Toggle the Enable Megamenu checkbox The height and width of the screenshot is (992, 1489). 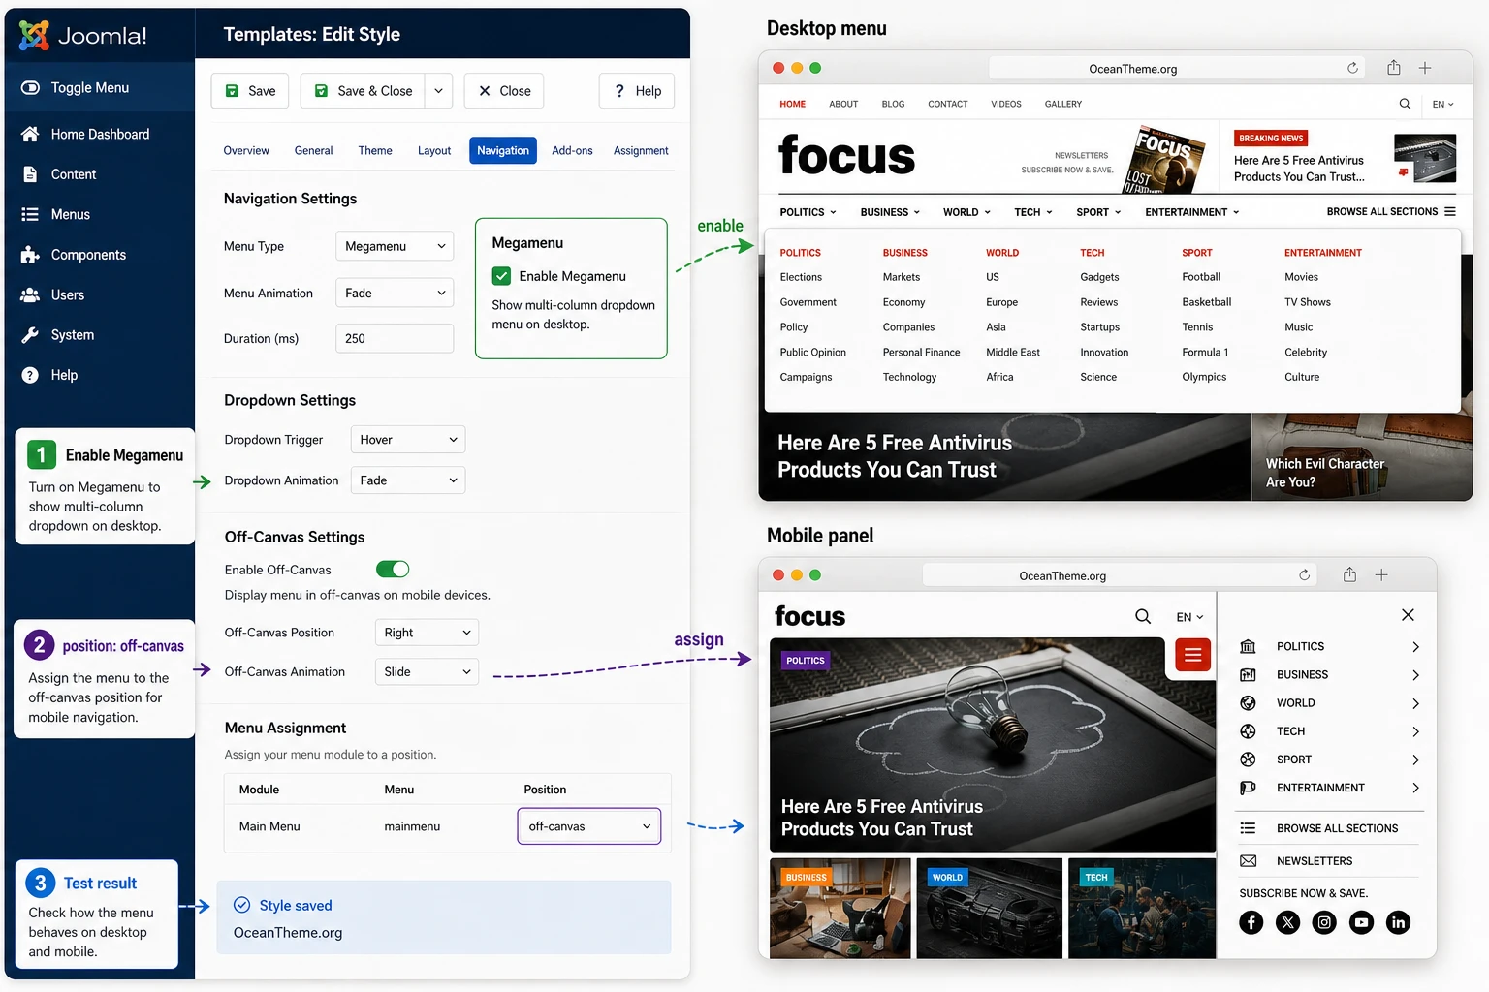pyautogui.click(x=501, y=276)
